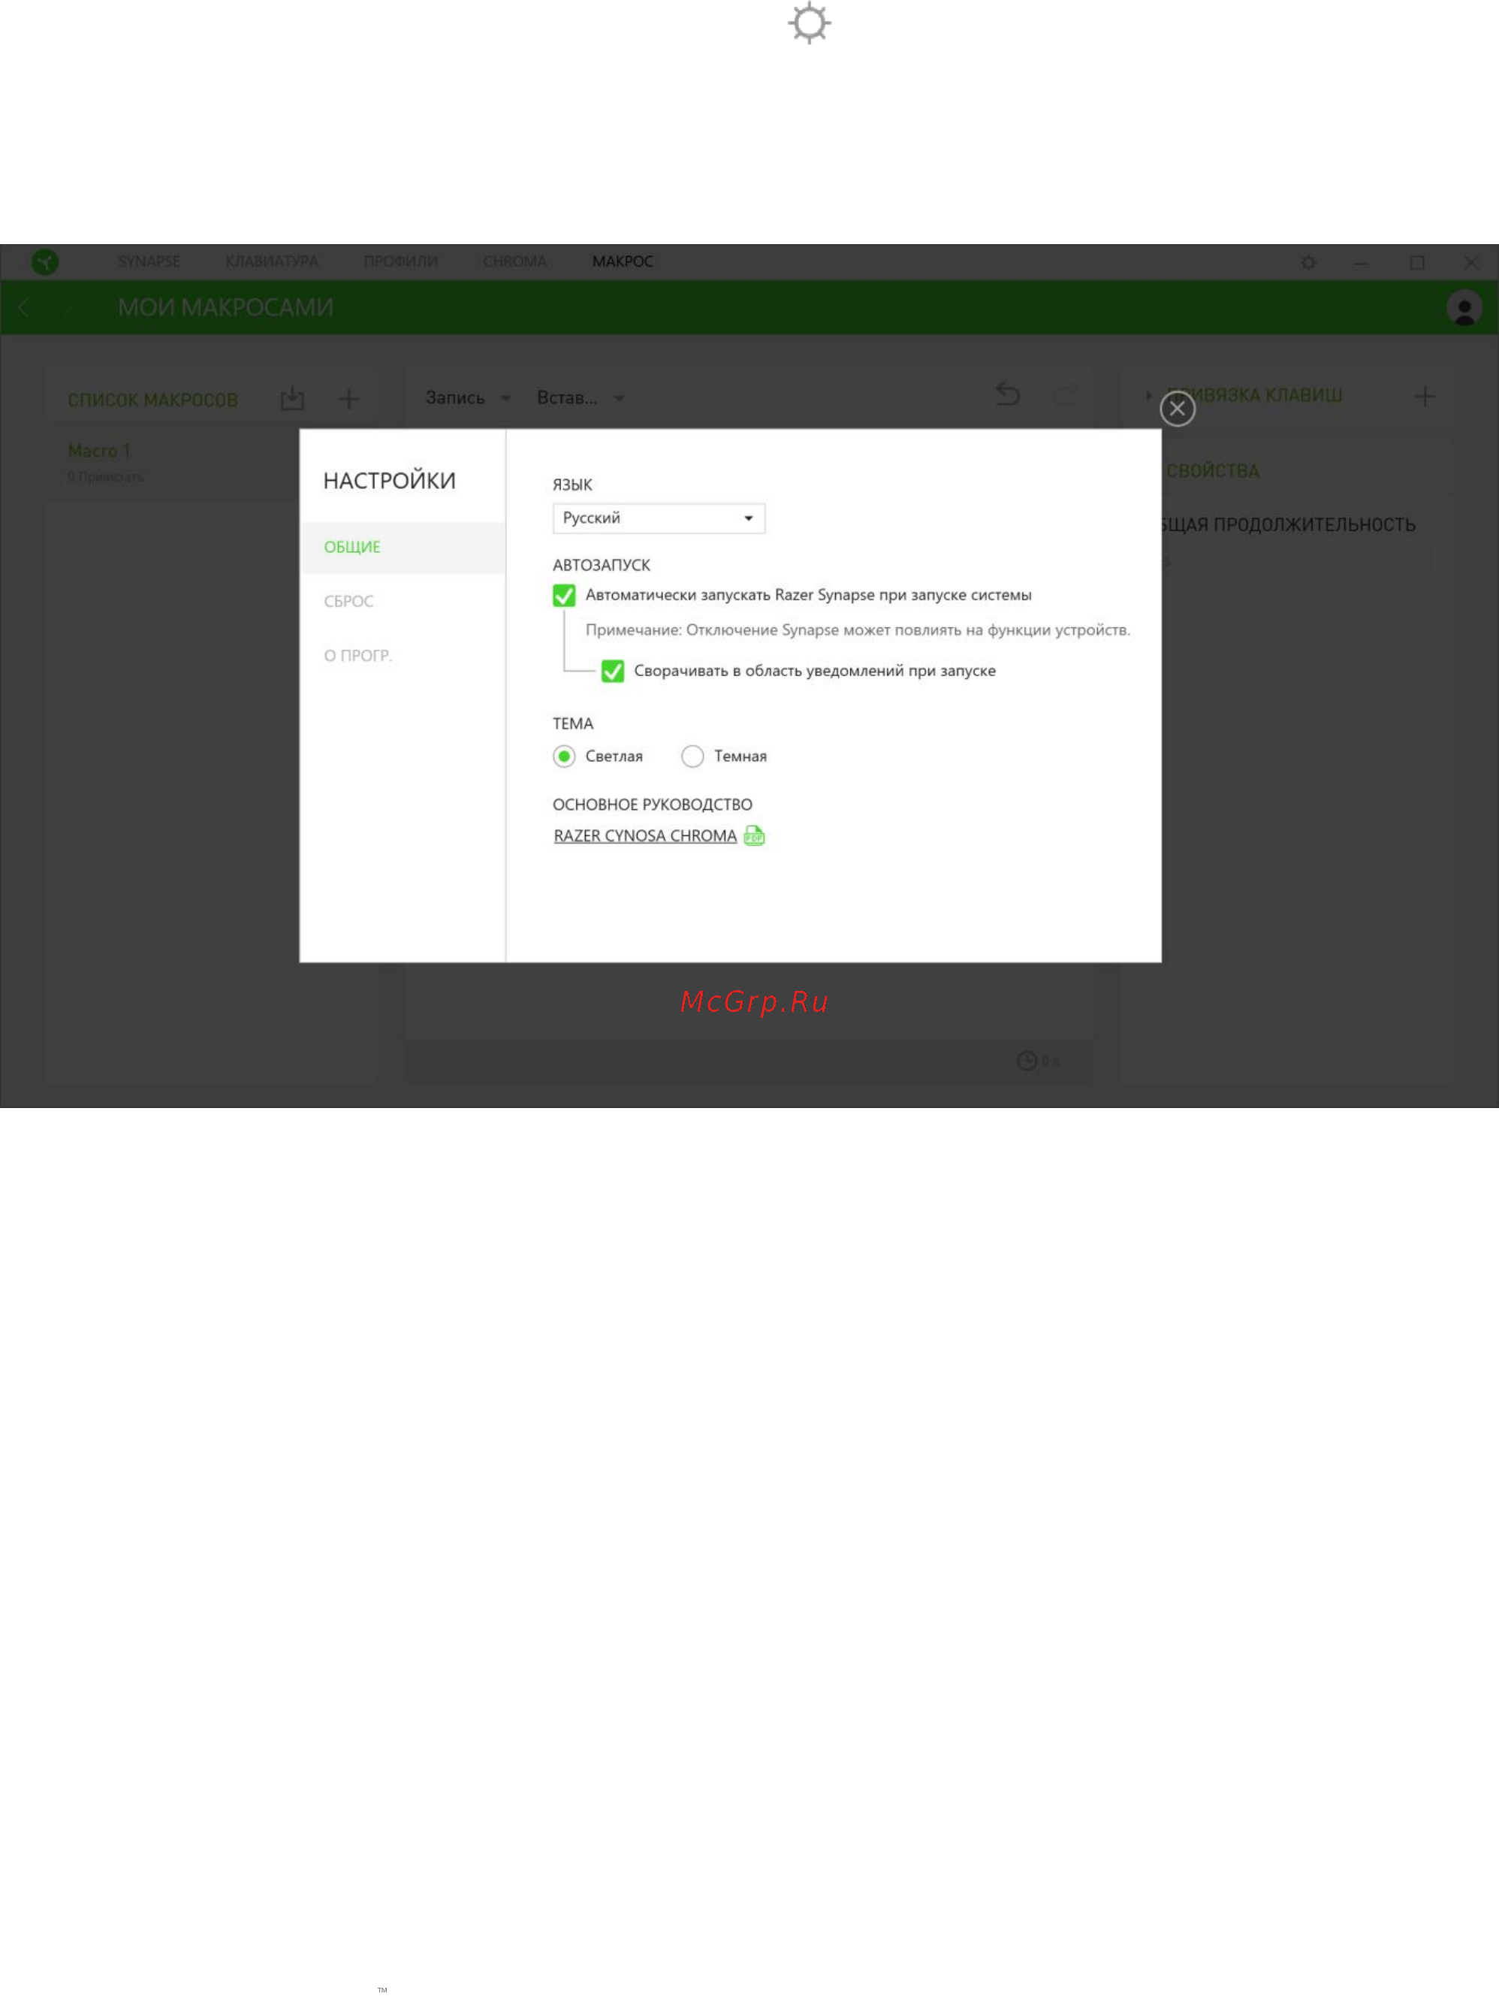1499x2002 pixels.
Task: Open the PDF icon next to Razer Cynosa Chroma
Action: coord(753,835)
